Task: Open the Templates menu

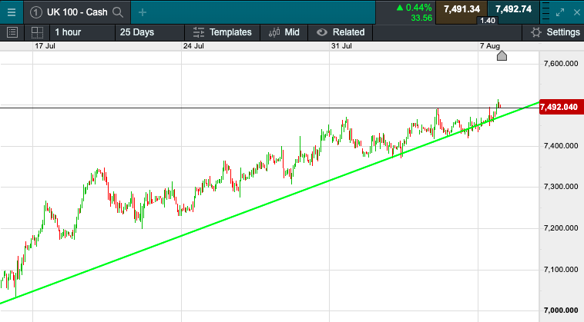Action: point(223,32)
